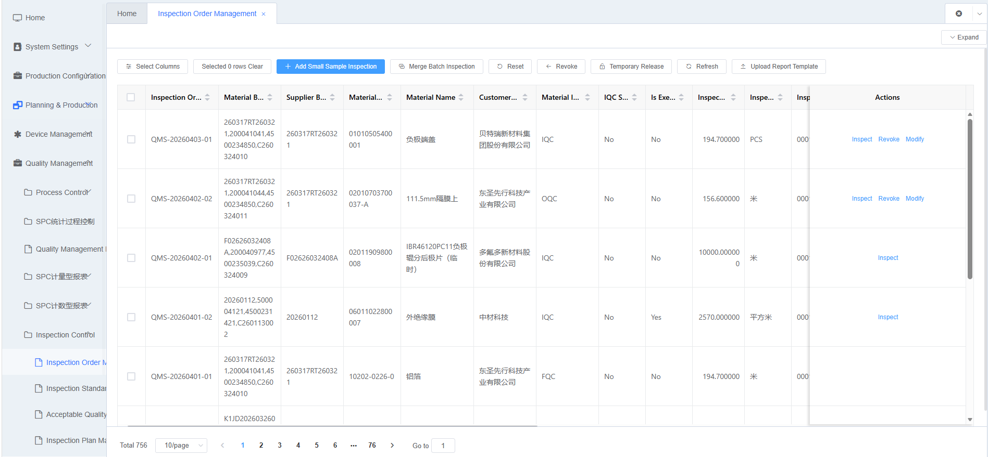Click the pagination ellipsis to jump pages
The width and height of the screenshot is (988, 457).
point(354,446)
